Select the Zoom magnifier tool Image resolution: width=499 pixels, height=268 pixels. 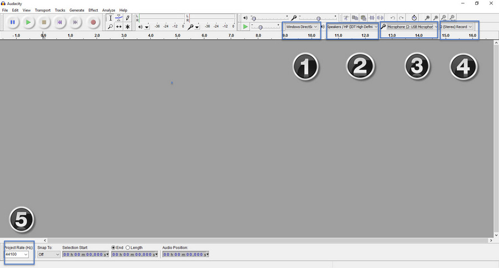110,27
